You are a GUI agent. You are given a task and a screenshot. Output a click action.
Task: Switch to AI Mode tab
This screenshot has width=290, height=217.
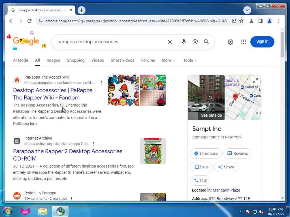20,60
